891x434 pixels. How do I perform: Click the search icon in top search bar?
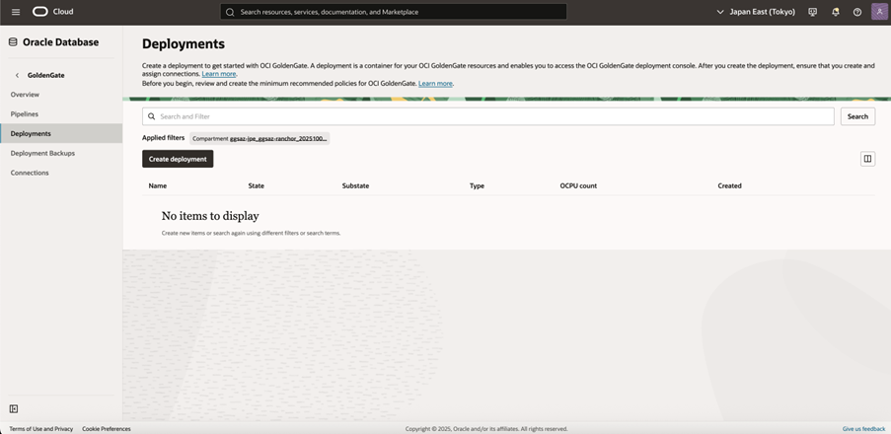coord(230,12)
